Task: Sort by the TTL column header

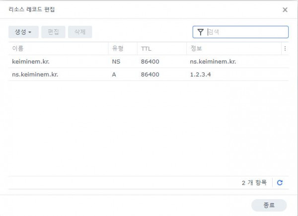Action: pos(147,49)
